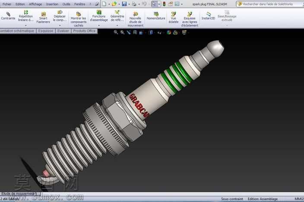This screenshot has width=304, height=202.
Task: Click the Print icon
Action: [x=134, y=4]
